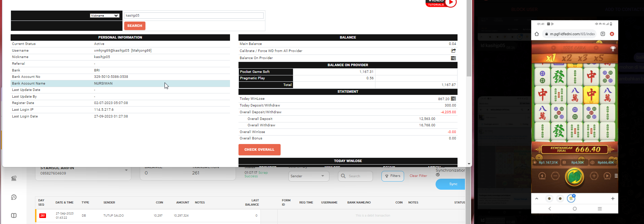Viewport: 644px width, 224px height.
Task: Click the Pocket Game Soft provider row
Action: [348, 72]
